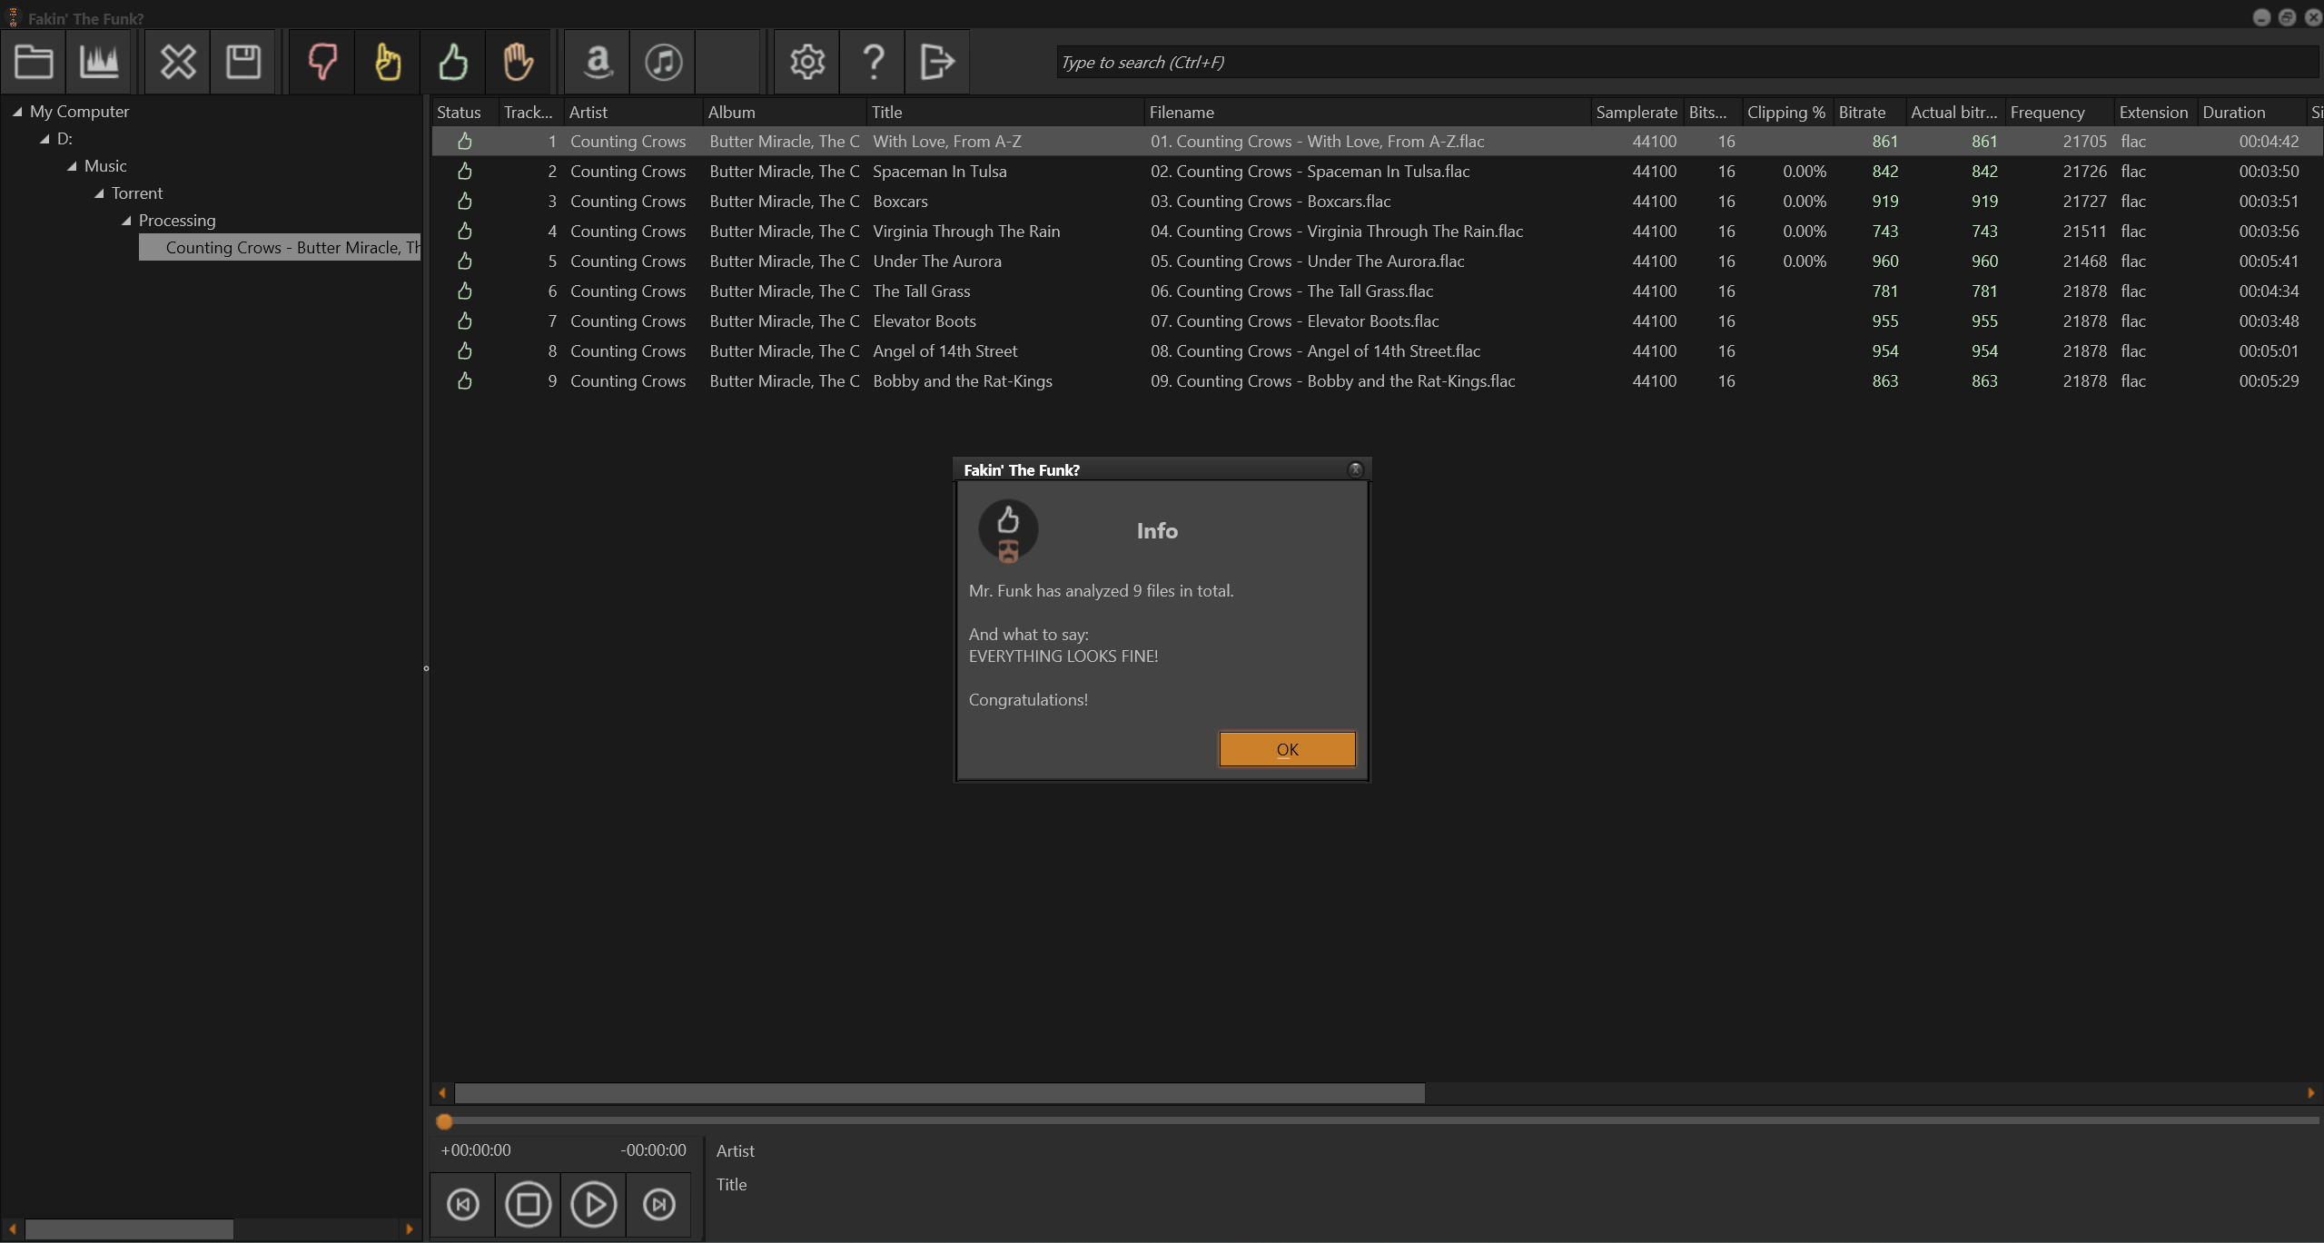Click the red thumbs-down icon
Image resolution: width=2324 pixels, height=1243 pixels.
pos(322,62)
